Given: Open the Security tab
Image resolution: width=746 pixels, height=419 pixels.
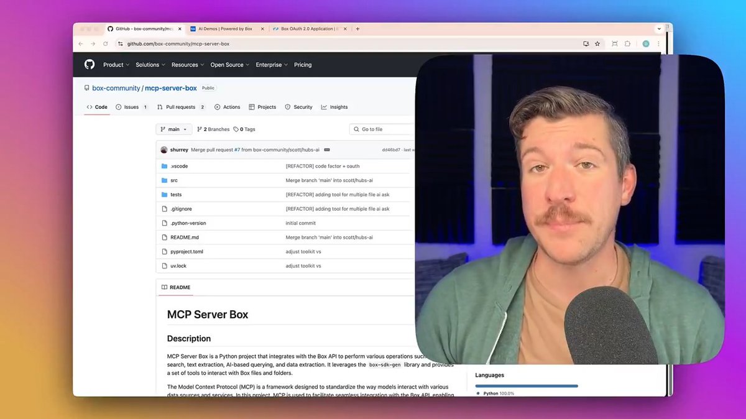Looking at the screenshot, I should (298, 107).
